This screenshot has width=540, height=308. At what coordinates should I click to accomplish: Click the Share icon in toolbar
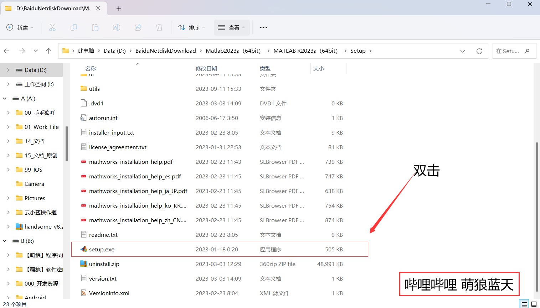coord(138,27)
